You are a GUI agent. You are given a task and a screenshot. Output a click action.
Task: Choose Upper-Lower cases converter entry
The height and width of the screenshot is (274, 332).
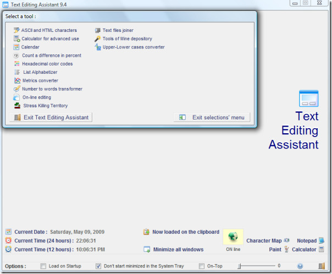134,47
